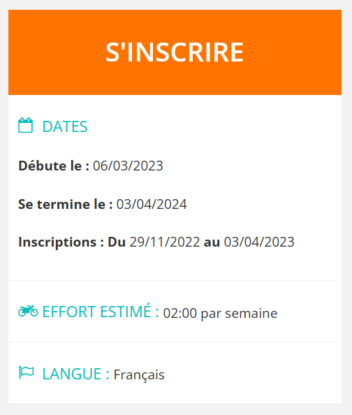Click the calendar icon beside DATES

point(25,125)
